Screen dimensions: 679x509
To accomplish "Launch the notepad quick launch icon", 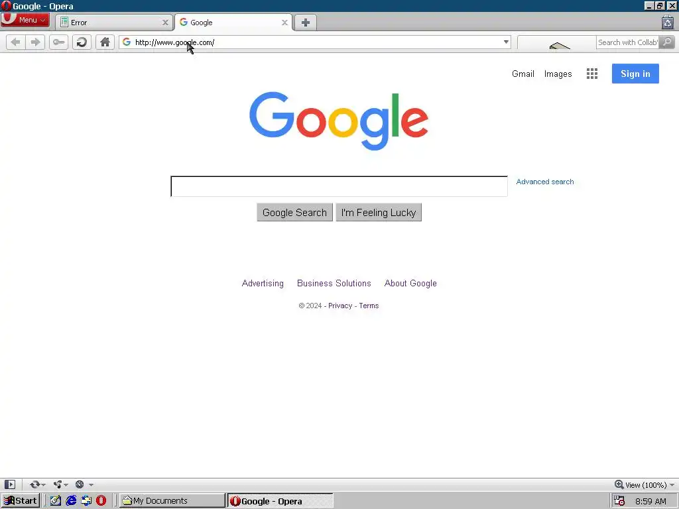I will (56, 501).
